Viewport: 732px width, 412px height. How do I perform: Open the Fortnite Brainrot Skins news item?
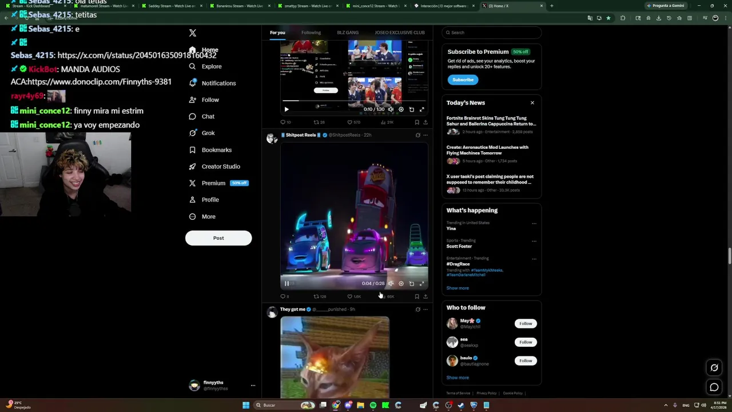[x=491, y=125]
